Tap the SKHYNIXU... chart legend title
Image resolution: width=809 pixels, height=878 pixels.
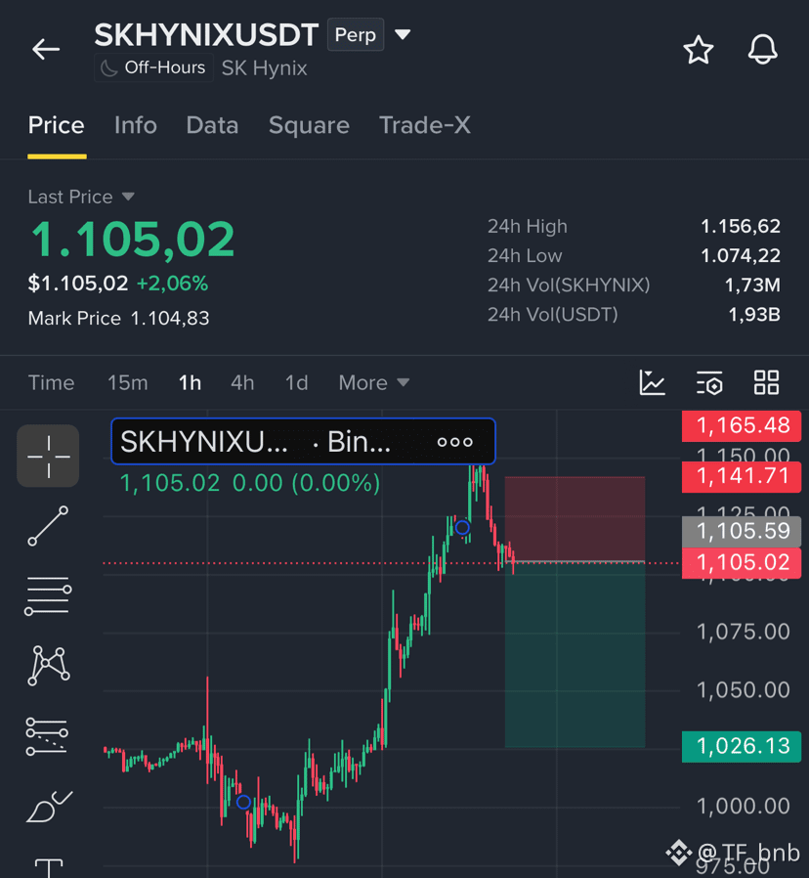coord(204,442)
